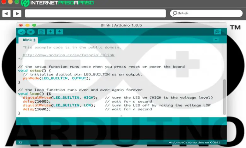Go back with the browser back arrow
Image resolution: width=246 pixels, height=148 pixels.
click(x=6, y=14)
